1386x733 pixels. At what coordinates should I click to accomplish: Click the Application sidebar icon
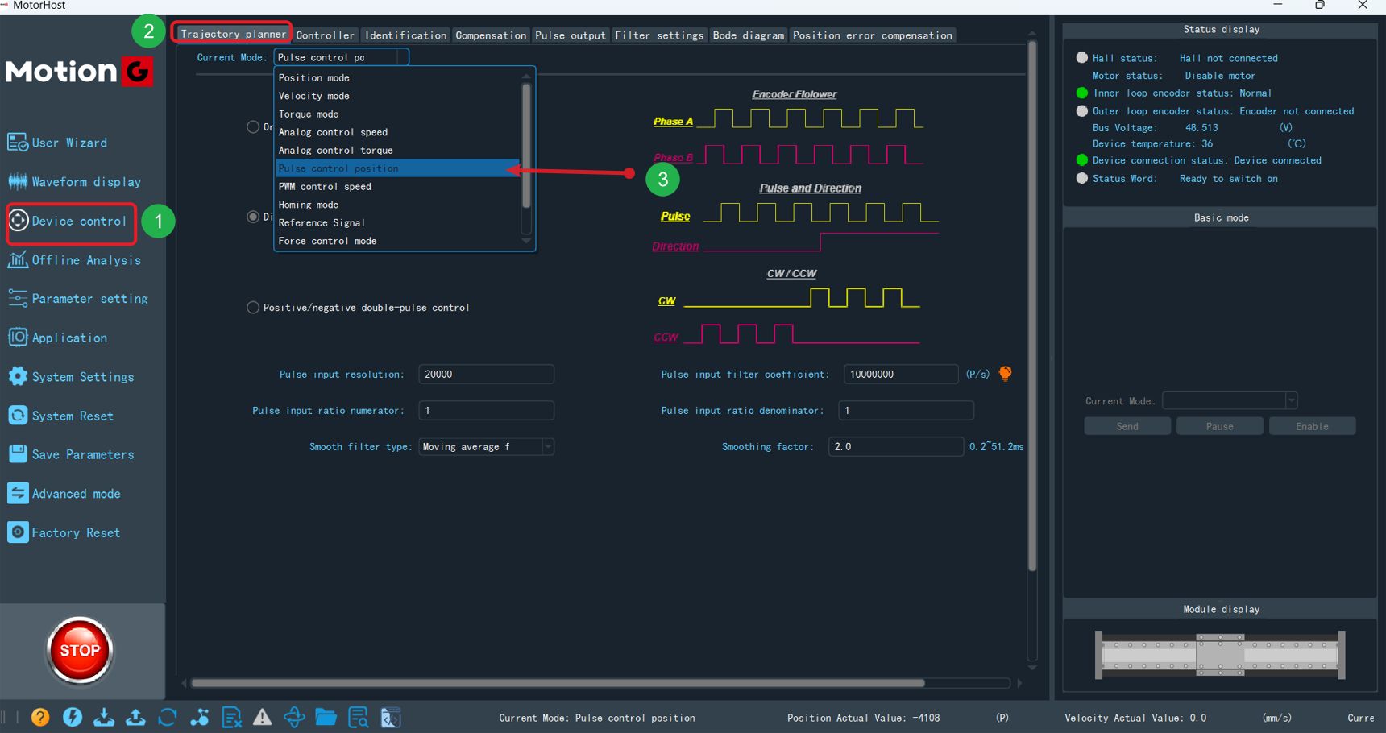point(18,338)
